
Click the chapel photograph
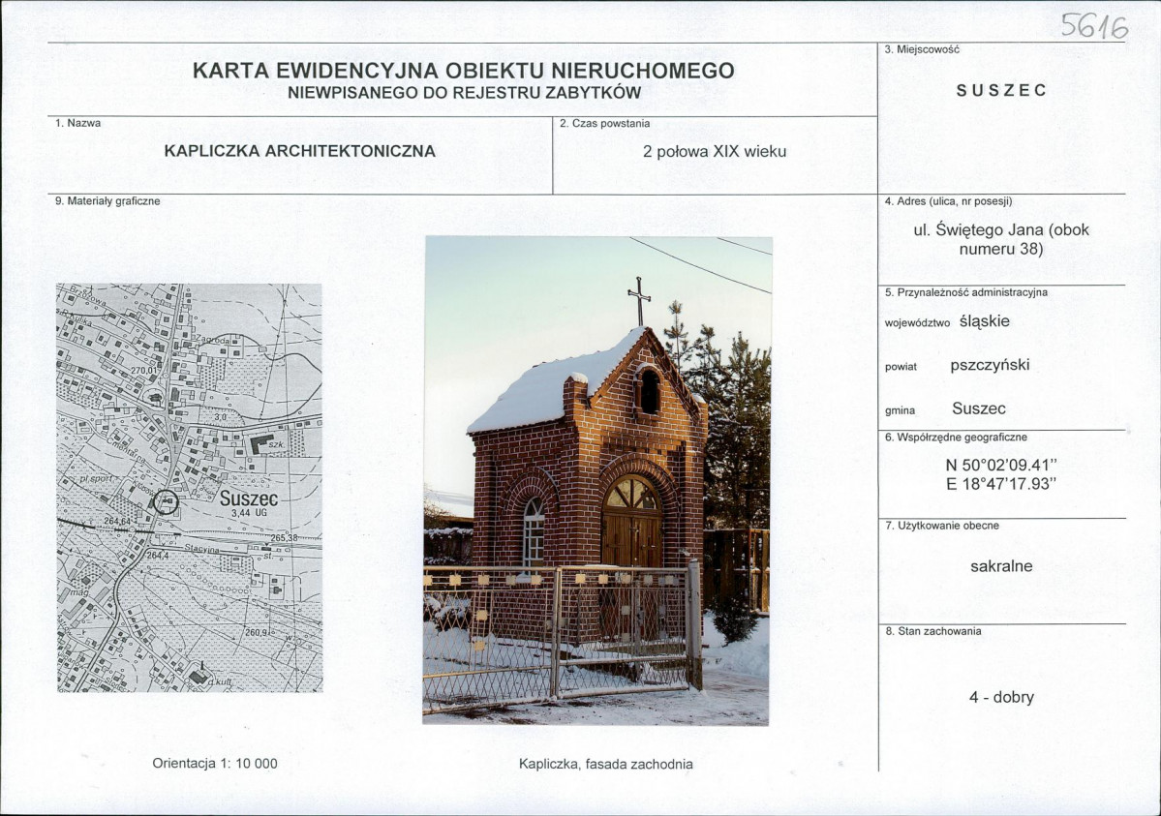(x=597, y=480)
